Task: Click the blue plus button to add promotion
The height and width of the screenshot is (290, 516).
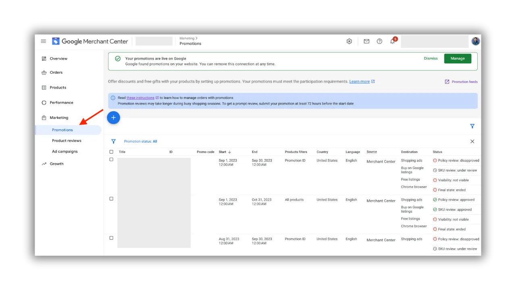Action: tap(113, 118)
